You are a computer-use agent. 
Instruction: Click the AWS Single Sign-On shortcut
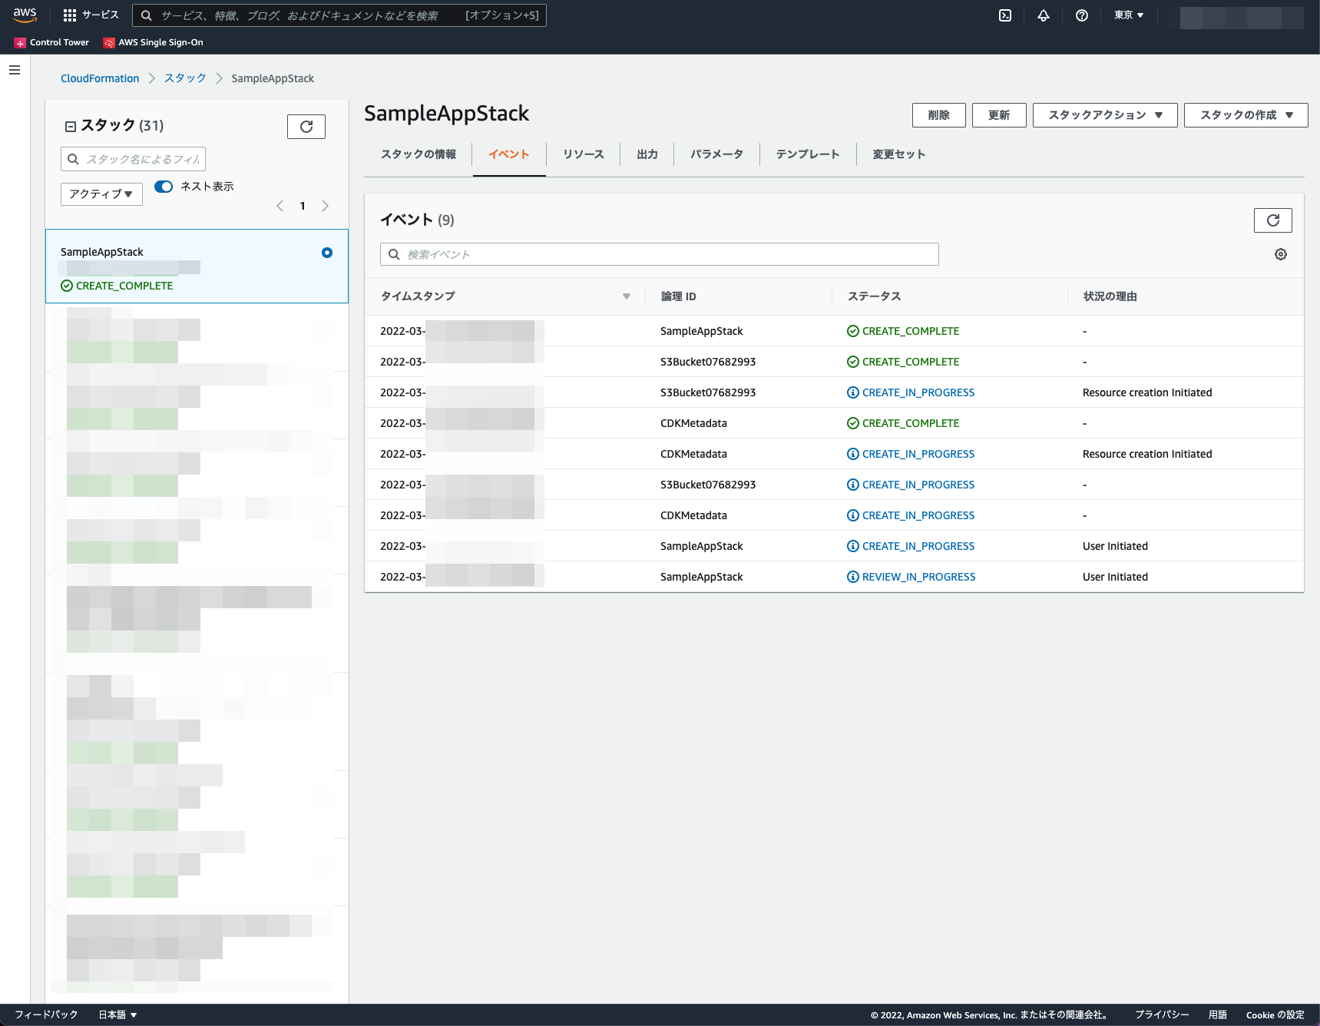click(154, 43)
